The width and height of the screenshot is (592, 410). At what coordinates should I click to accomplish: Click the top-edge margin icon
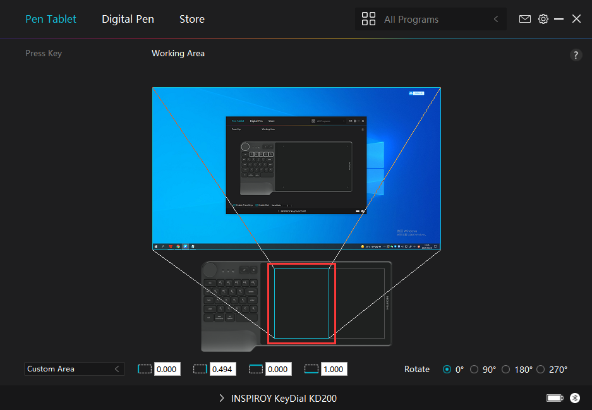[x=256, y=369]
